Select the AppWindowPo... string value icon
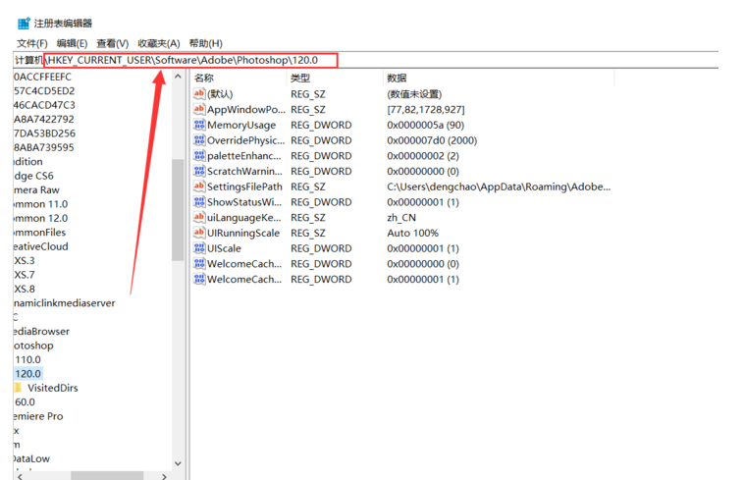Screen dimensions: 744x480 pyautogui.click(x=199, y=110)
